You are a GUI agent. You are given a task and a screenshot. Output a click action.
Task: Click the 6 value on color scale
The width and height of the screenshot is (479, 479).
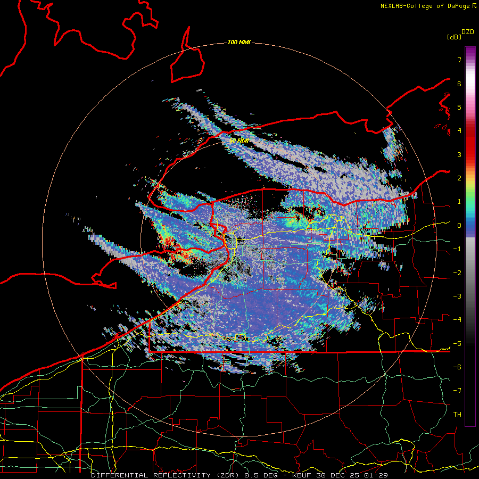(459, 84)
